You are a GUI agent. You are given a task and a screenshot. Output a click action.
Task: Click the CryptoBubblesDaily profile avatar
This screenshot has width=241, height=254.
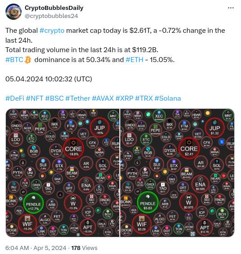(14, 12)
